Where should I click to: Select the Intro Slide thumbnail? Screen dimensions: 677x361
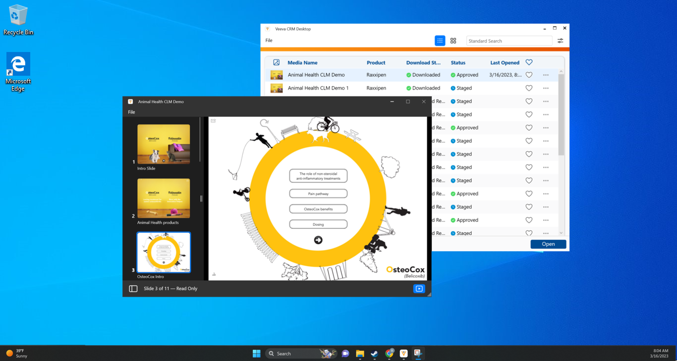click(x=164, y=144)
